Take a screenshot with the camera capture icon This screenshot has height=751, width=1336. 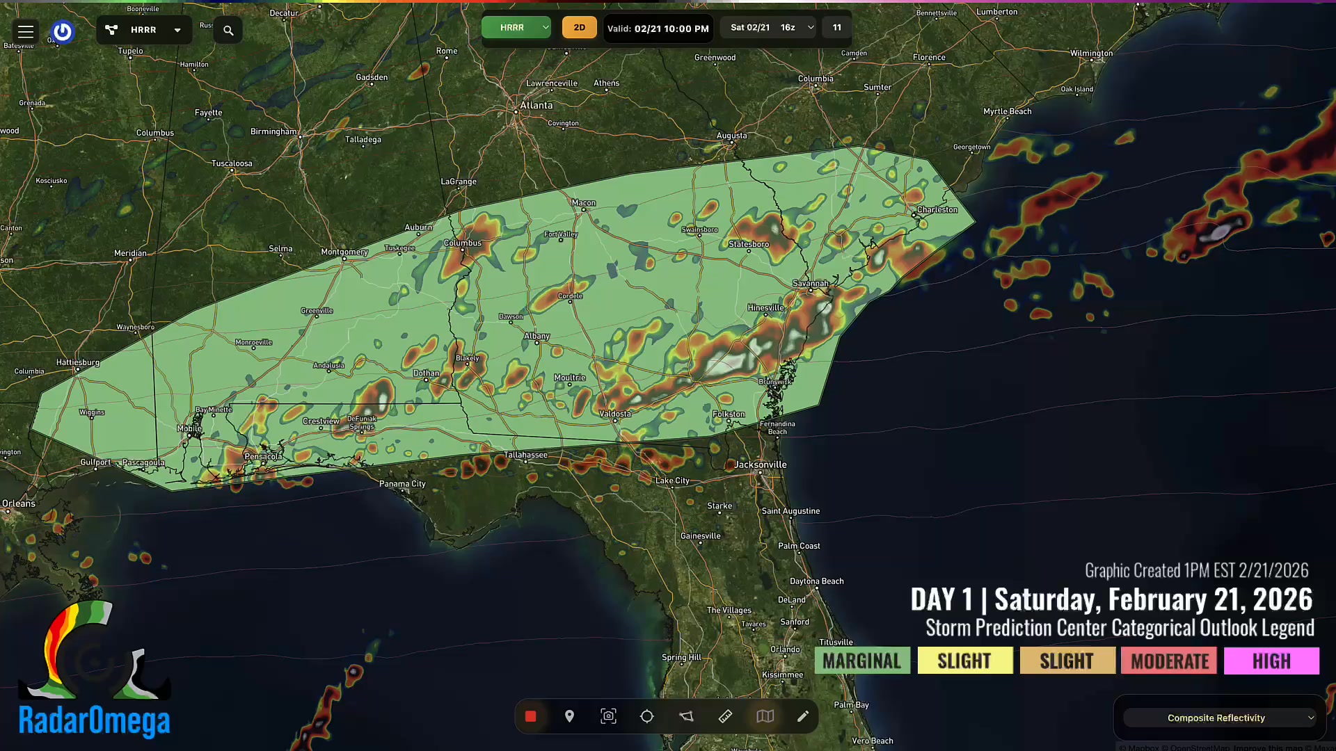tap(608, 716)
